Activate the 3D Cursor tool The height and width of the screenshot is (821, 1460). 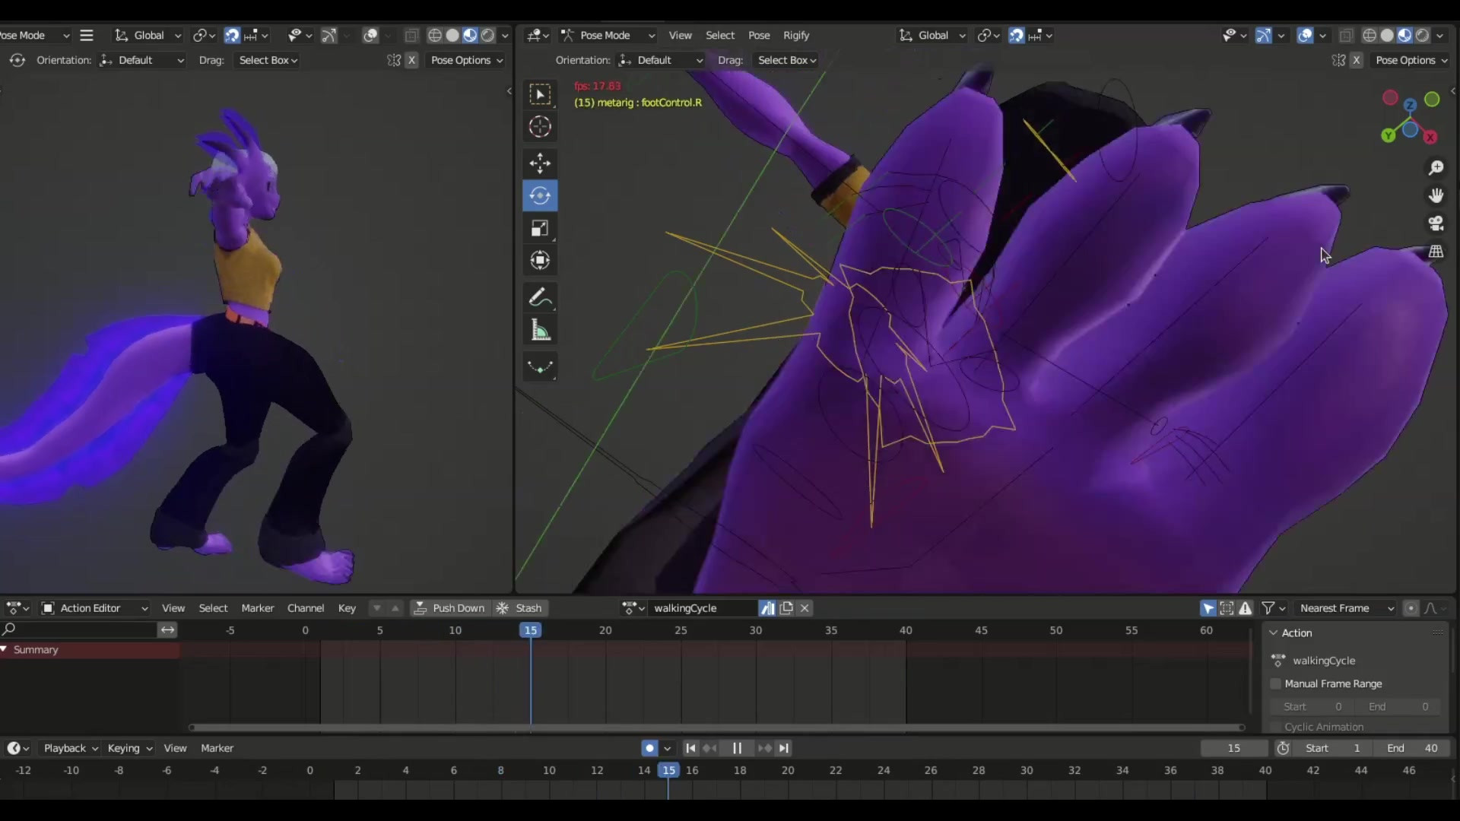[540, 127]
